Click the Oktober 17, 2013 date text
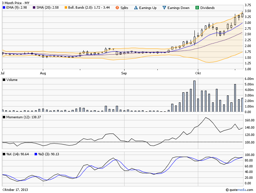This screenshot has width=256, height=193. click(x=15, y=190)
